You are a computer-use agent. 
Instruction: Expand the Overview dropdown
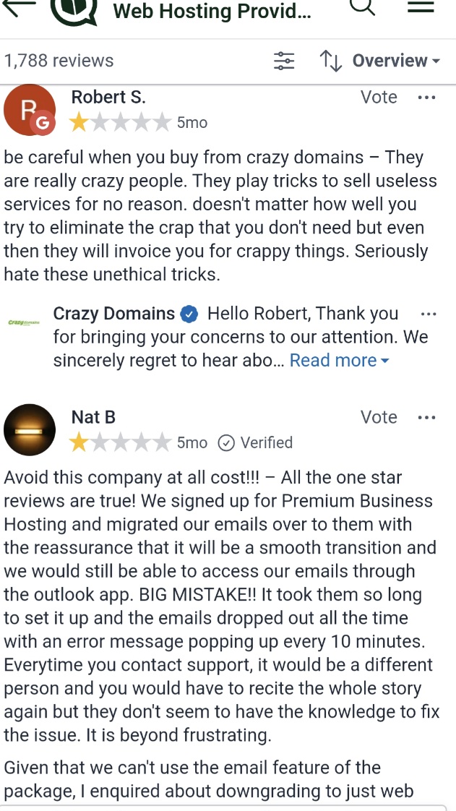[397, 61]
